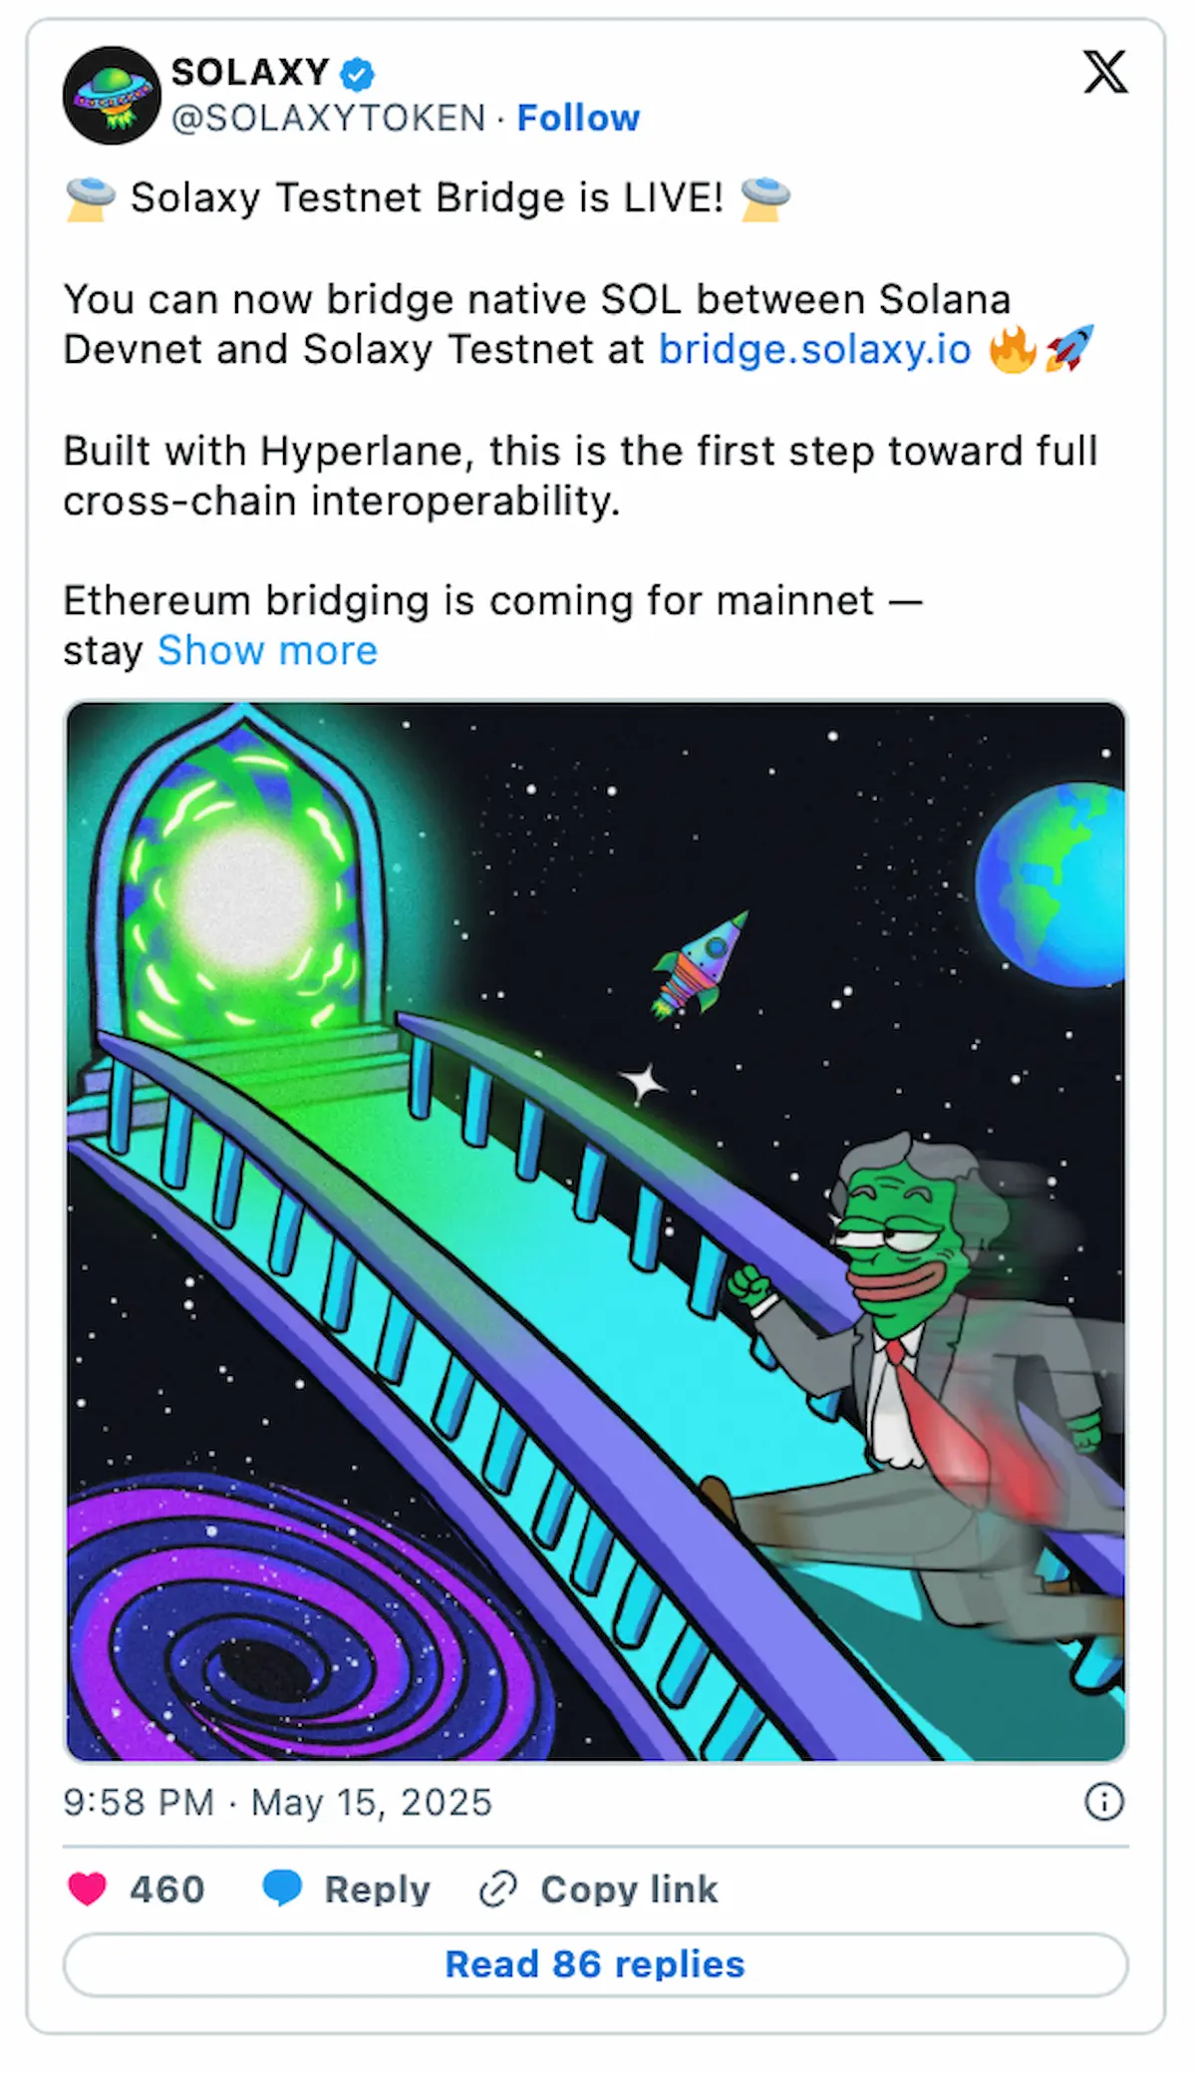The image size is (1196, 2073).
Task: Click the 460 likes count
Action: (167, 1890)
